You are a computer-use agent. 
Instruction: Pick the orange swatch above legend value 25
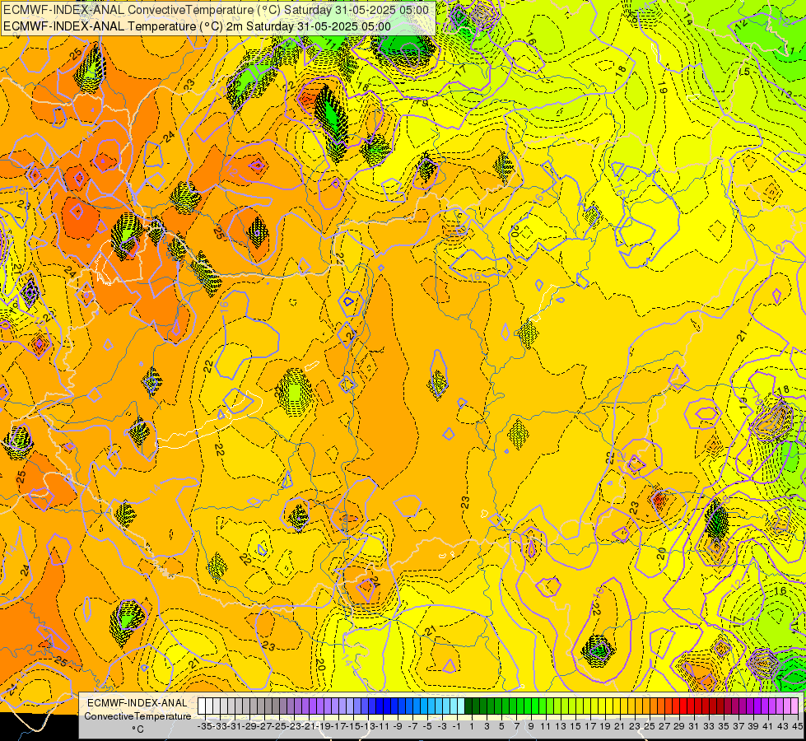645,706
